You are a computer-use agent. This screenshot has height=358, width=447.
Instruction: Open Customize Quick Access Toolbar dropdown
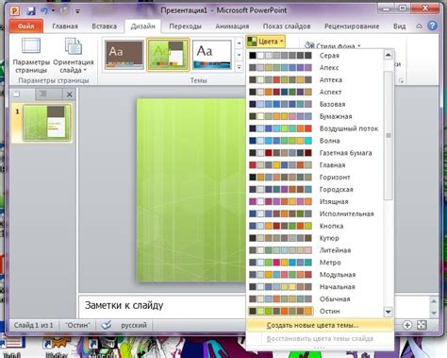pos(77,11)
